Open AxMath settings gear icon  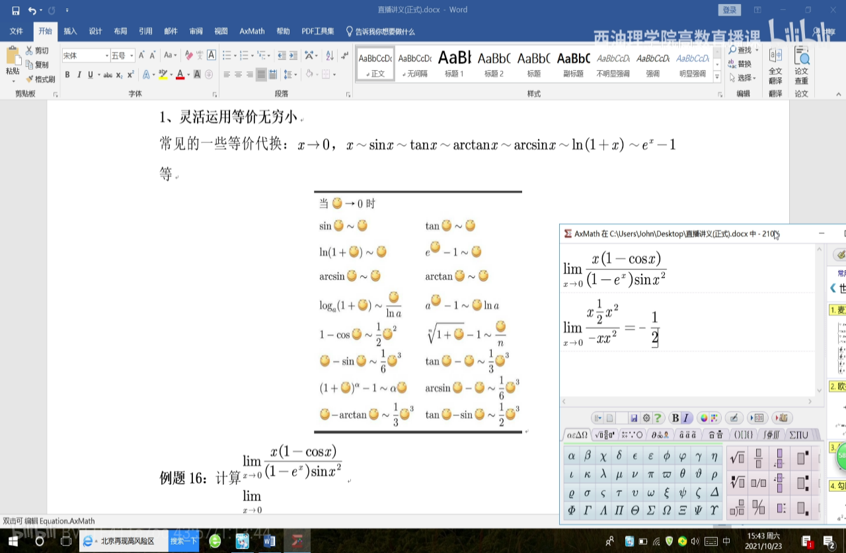point(646,418)
